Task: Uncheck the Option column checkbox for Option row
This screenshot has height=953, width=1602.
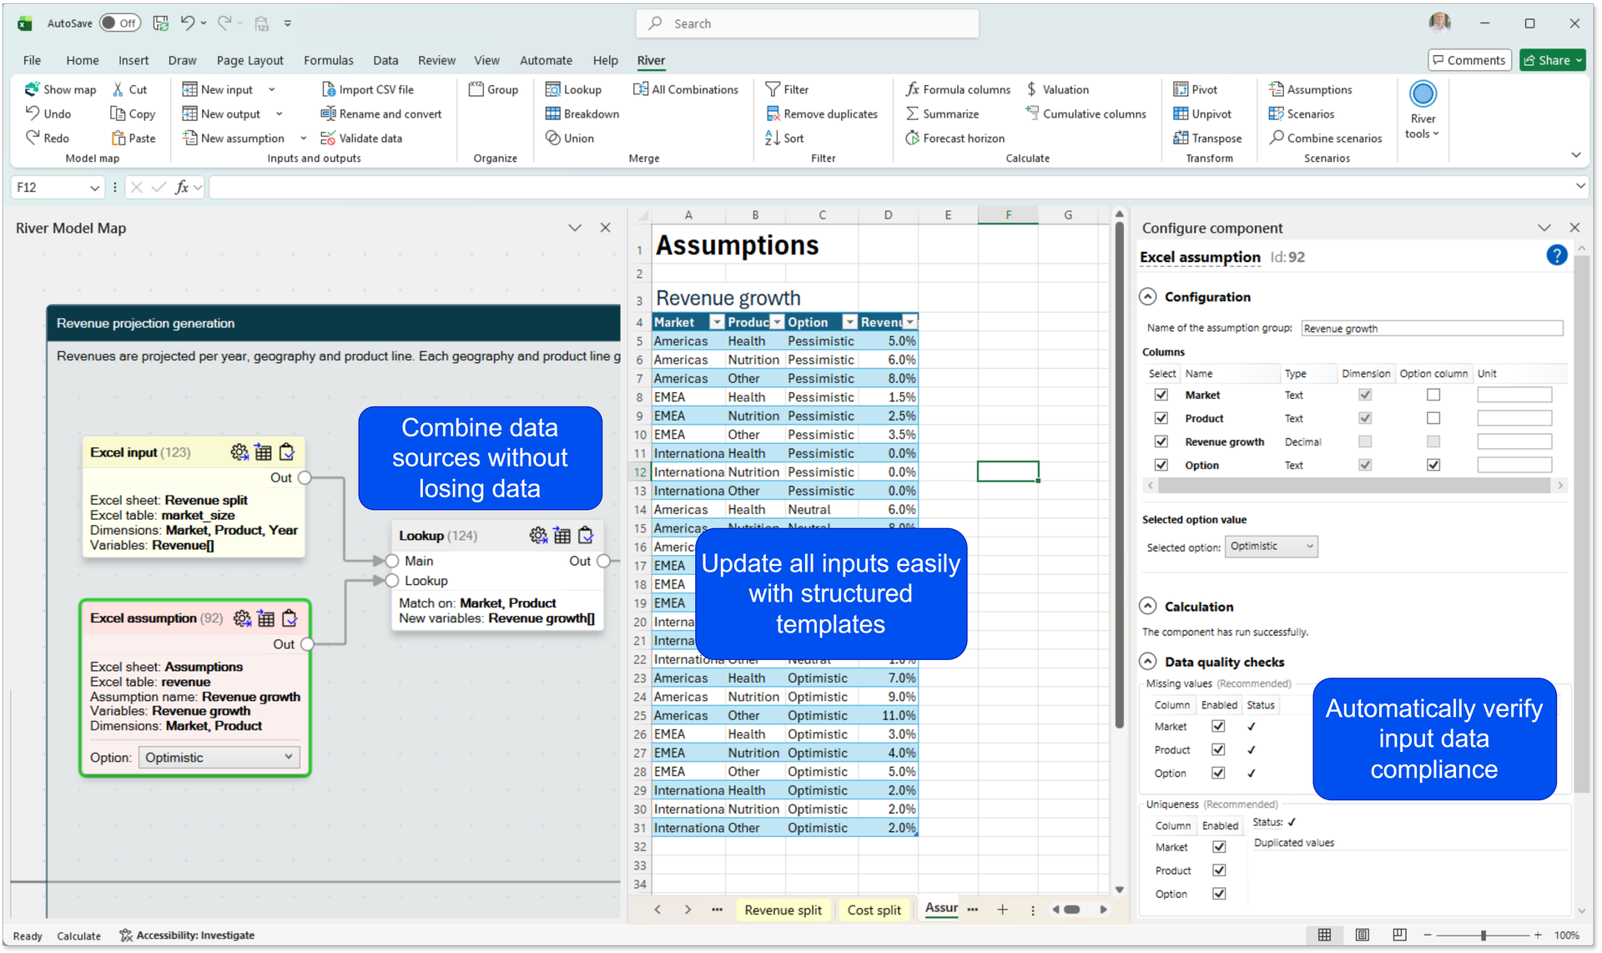Action: 1433,465
